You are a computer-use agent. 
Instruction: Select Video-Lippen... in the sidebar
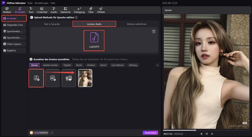click(14, 44)
